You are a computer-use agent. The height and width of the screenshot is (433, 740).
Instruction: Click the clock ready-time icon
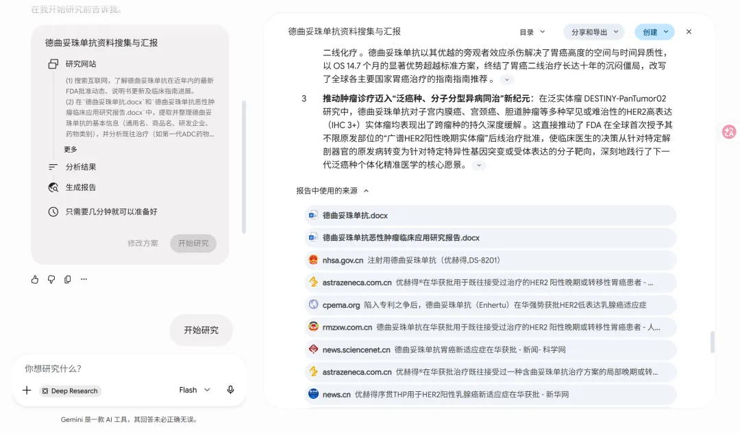pyautogui.click(x=53, y=211)
